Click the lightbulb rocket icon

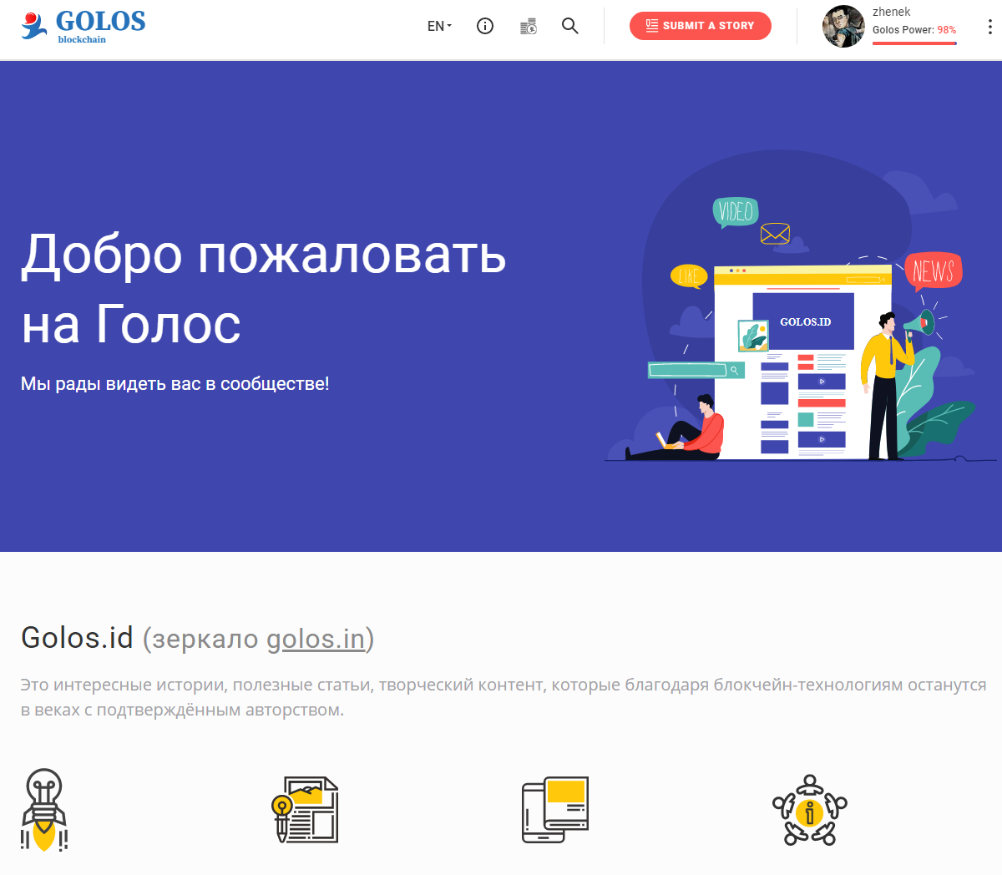coord(44,810)
